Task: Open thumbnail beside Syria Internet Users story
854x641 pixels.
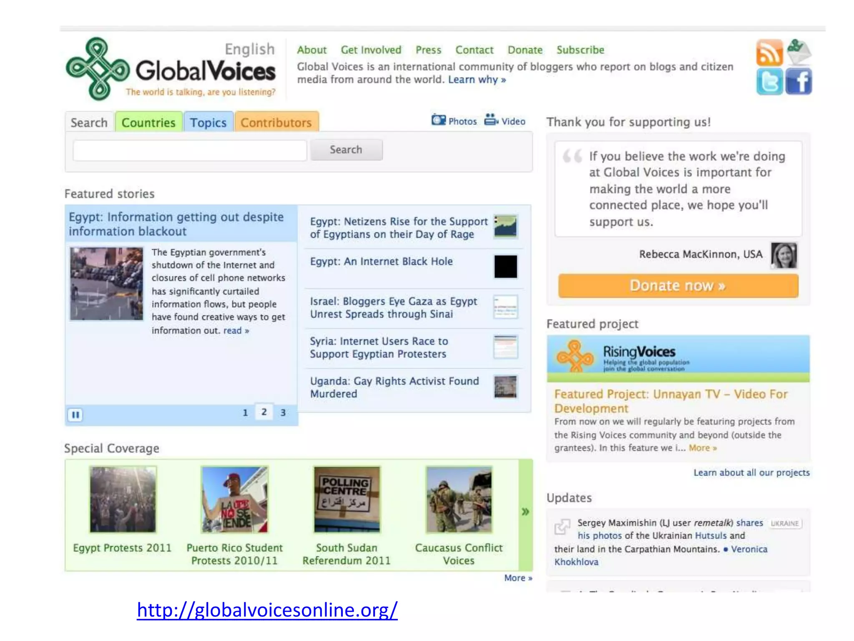Action: (x=506, y=347)
